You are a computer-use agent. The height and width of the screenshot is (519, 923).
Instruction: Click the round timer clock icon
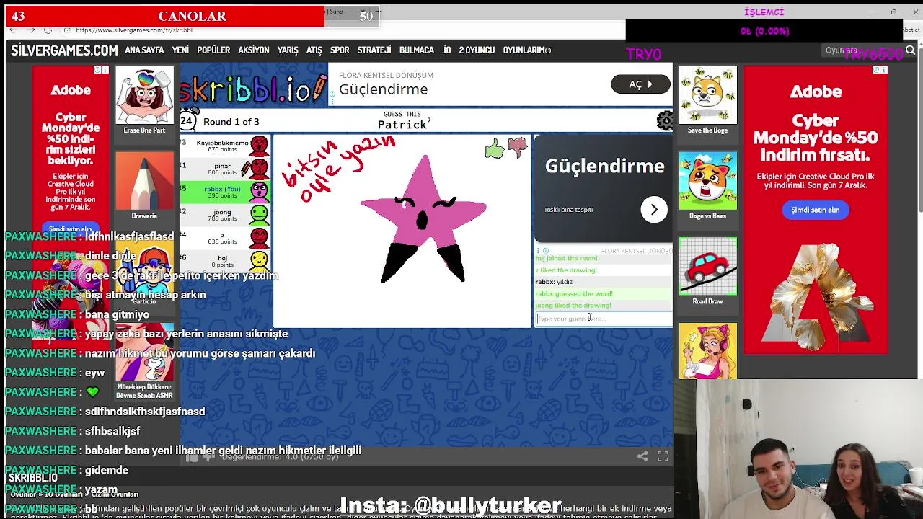188,120
